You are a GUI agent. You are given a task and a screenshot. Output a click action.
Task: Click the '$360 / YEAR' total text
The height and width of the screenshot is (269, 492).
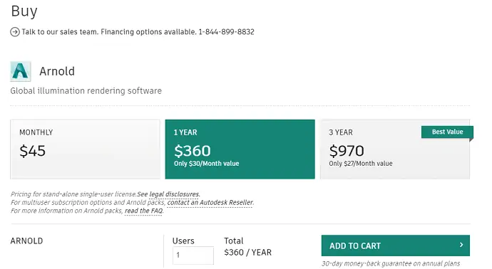[247, 253]
